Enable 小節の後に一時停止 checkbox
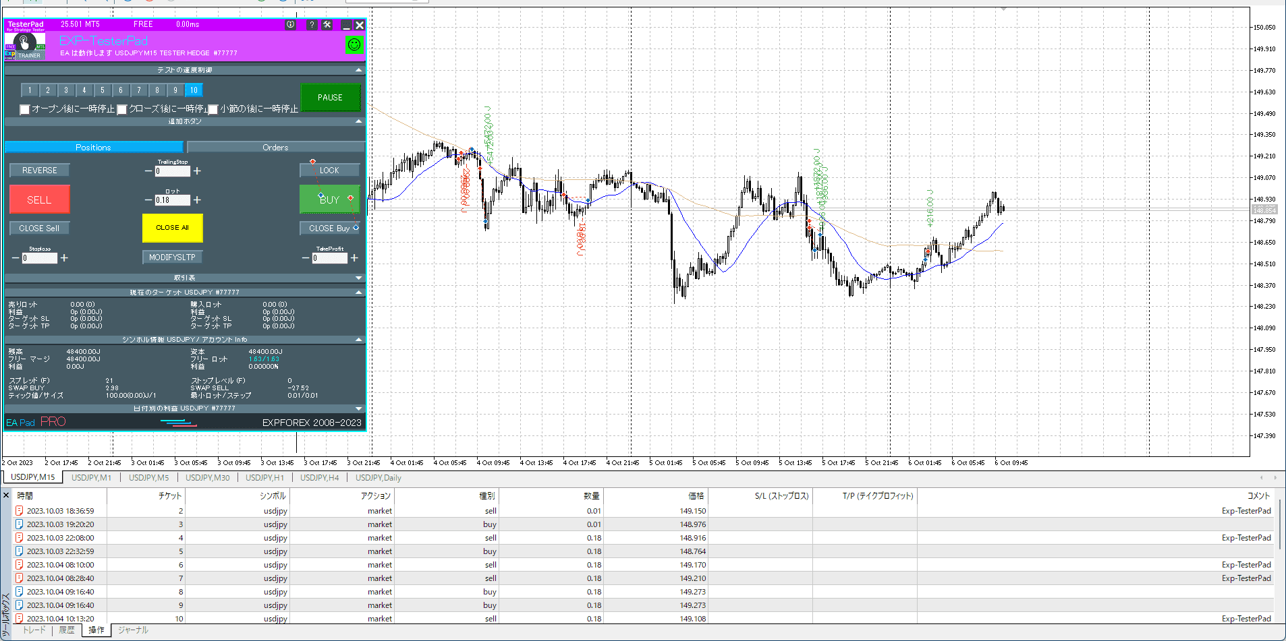This screenshot has width=1286, height=641. pos(213,109)
